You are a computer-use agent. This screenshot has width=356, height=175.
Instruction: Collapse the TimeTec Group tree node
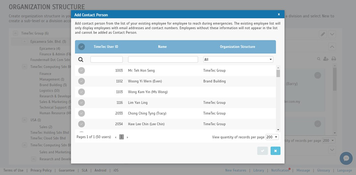(16, 33)
